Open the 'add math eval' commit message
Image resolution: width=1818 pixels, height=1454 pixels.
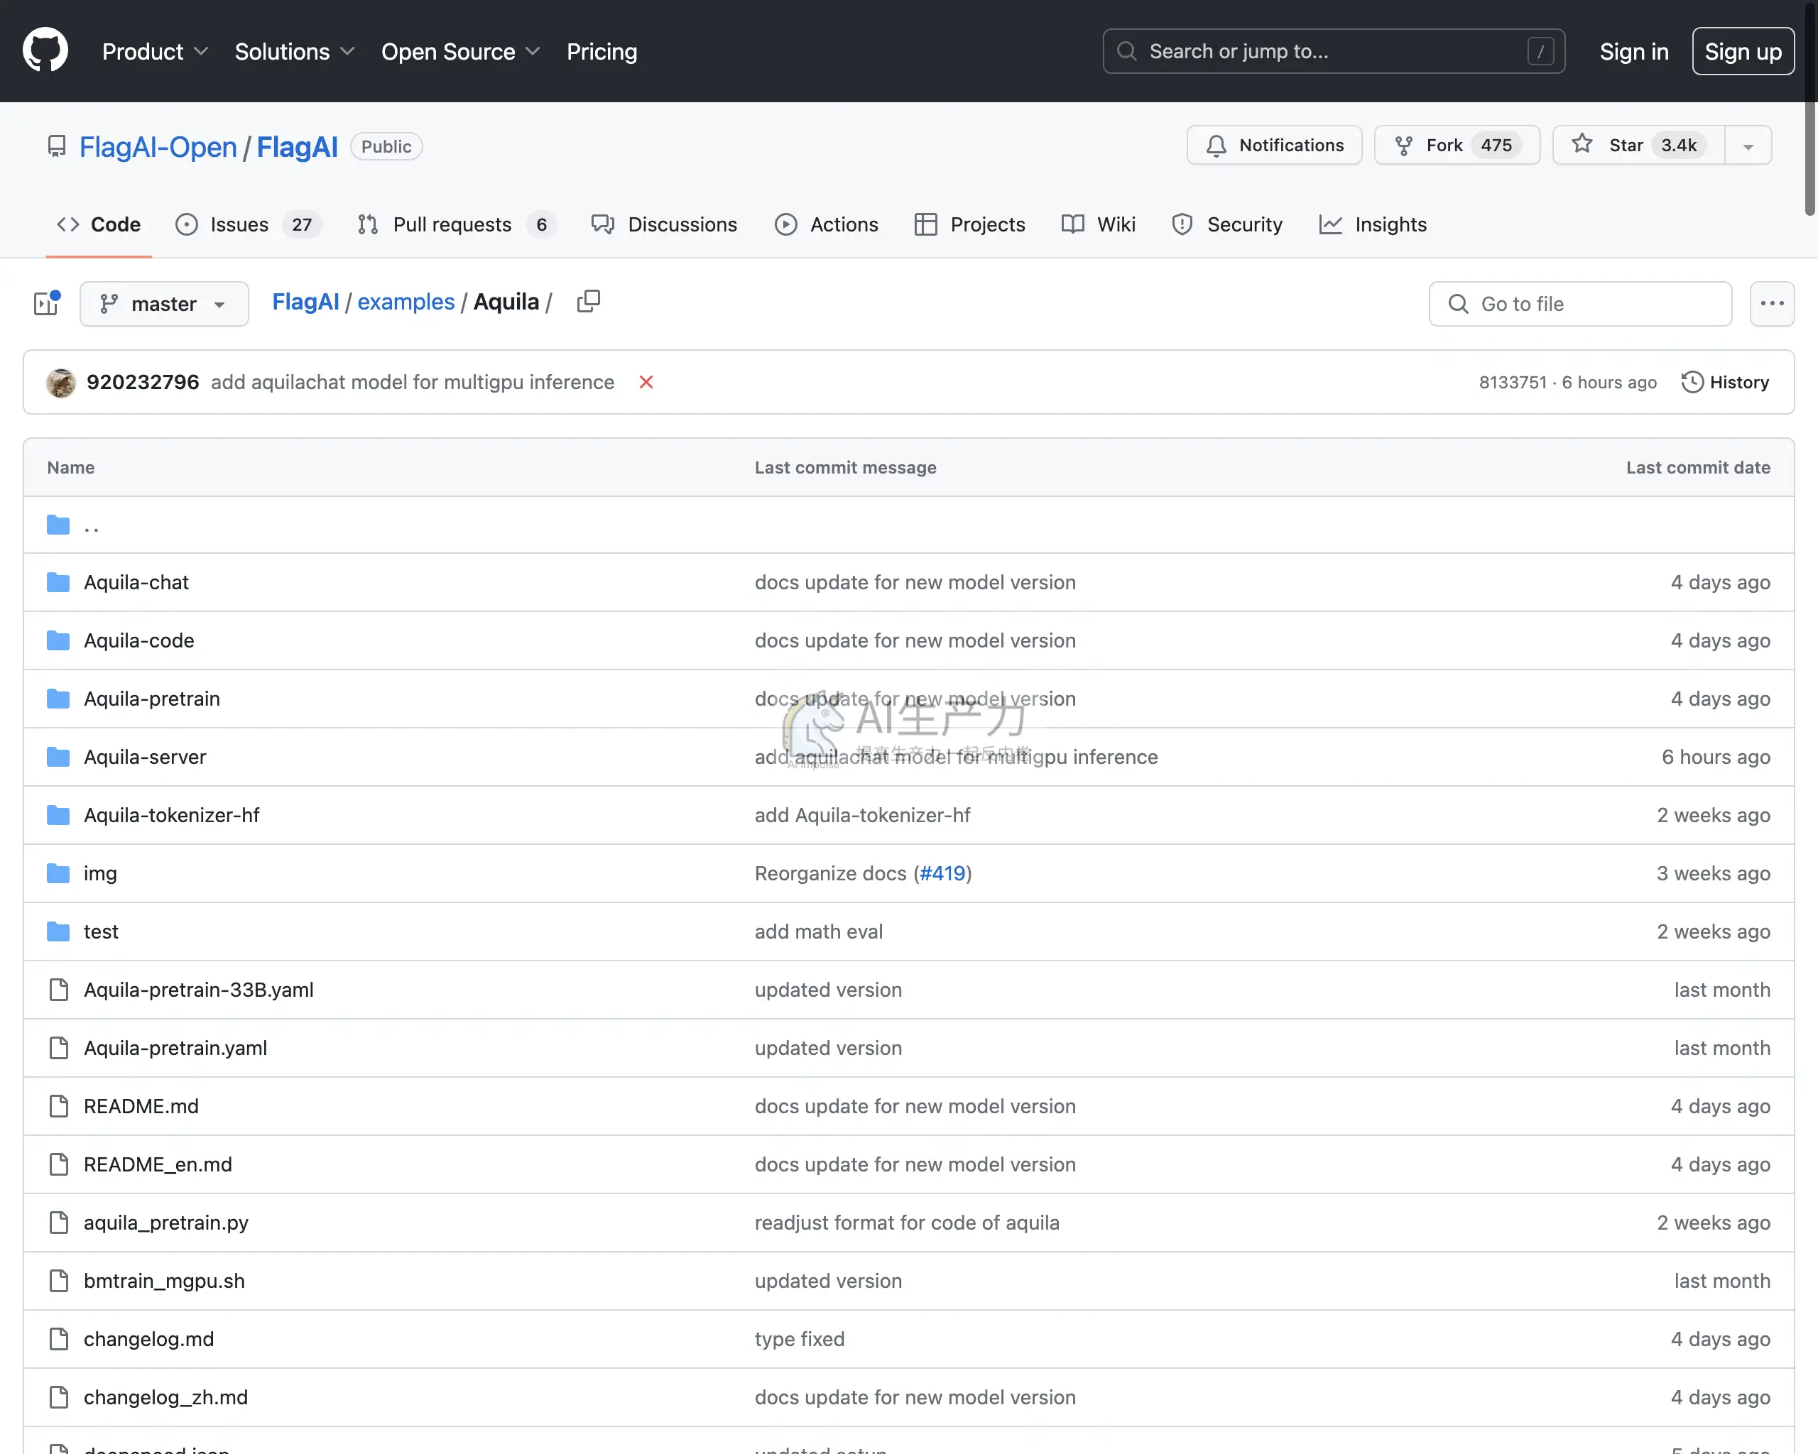(818, 931)
